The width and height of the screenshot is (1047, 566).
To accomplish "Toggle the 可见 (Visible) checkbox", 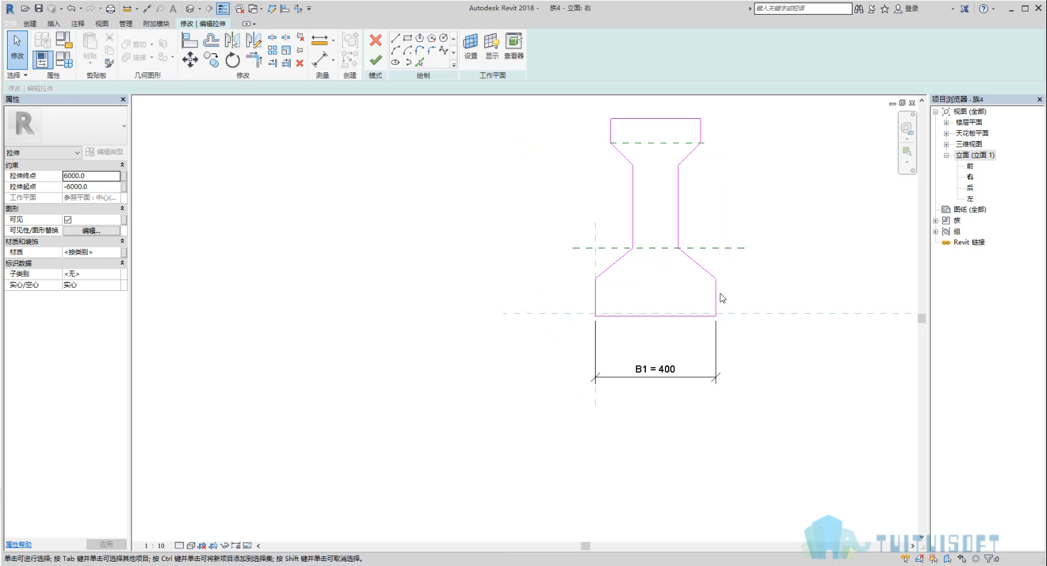I will point(68,220).
